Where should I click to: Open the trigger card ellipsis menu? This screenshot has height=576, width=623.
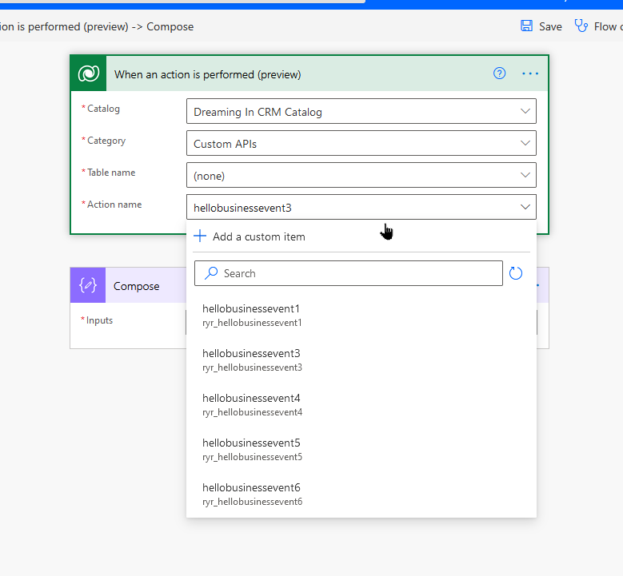pyautogui.click(x=530, y=73)
